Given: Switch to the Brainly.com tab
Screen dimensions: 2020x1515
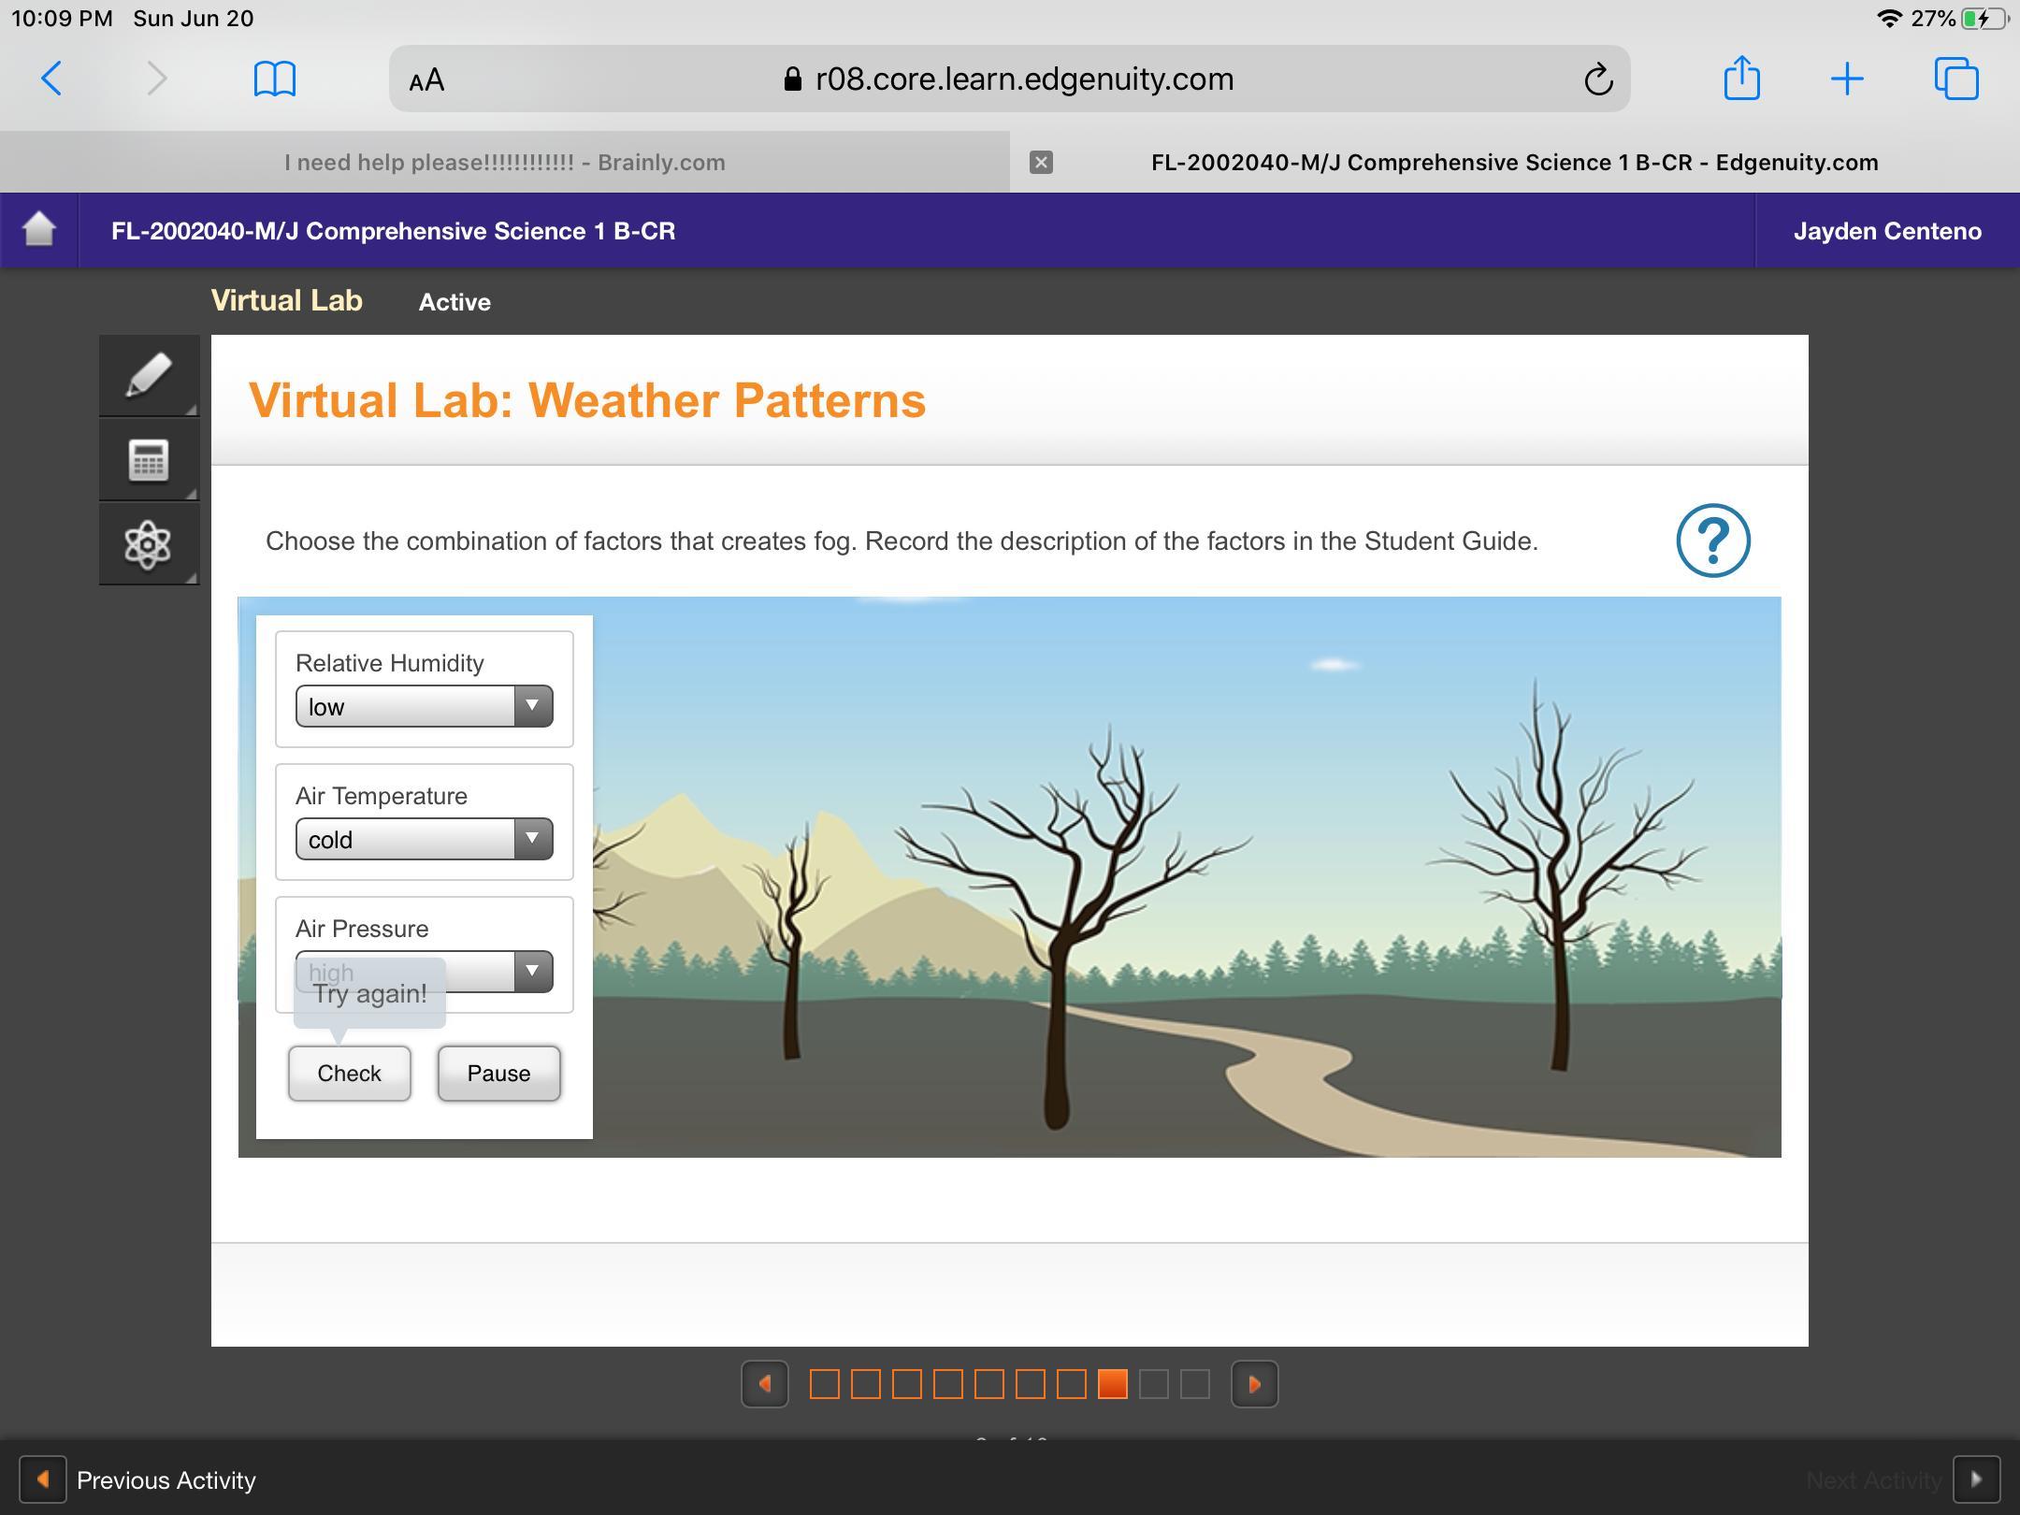Looking at the screenshot, I should coord(505,163).
